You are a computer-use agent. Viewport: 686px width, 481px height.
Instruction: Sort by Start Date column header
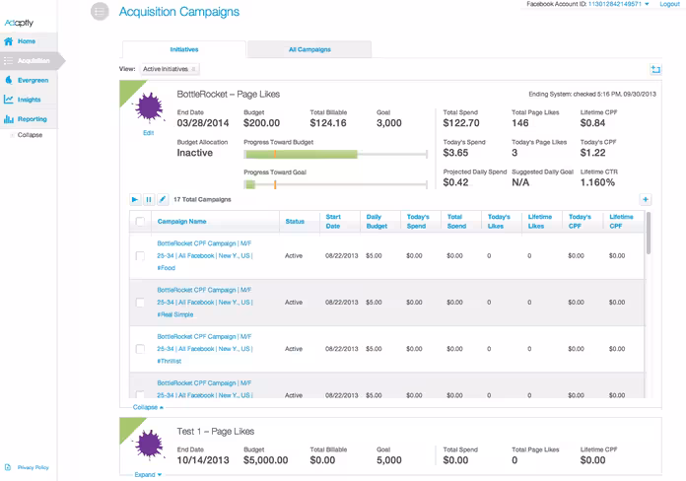coord(333,222)
